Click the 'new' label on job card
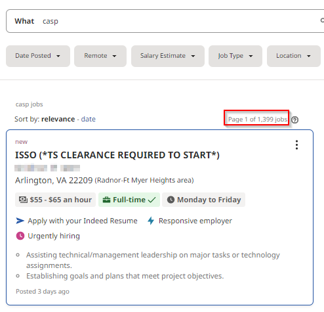The width and height of the screenshot is (324, 312). (22, 142)
